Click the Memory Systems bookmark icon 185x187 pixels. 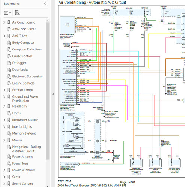[x=9, y=134]
